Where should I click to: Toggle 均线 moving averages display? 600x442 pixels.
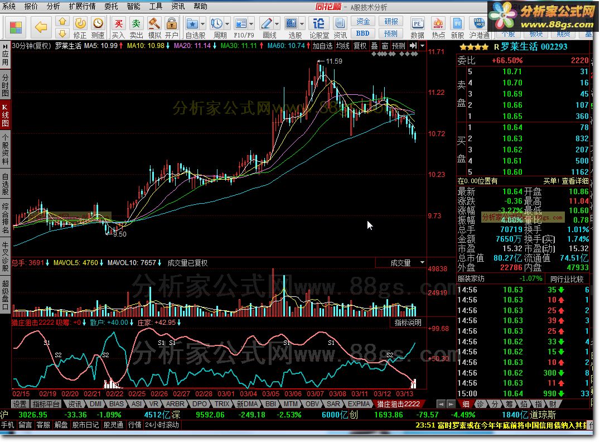342,46
